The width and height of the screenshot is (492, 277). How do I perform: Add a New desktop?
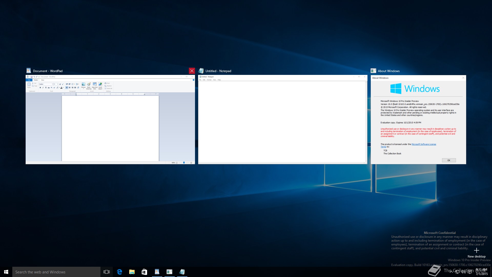click(476, 253)
